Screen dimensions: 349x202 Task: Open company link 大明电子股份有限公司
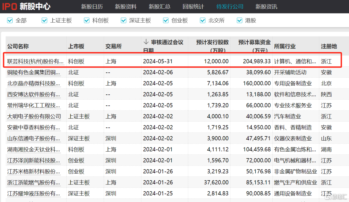tap(34, 116)
